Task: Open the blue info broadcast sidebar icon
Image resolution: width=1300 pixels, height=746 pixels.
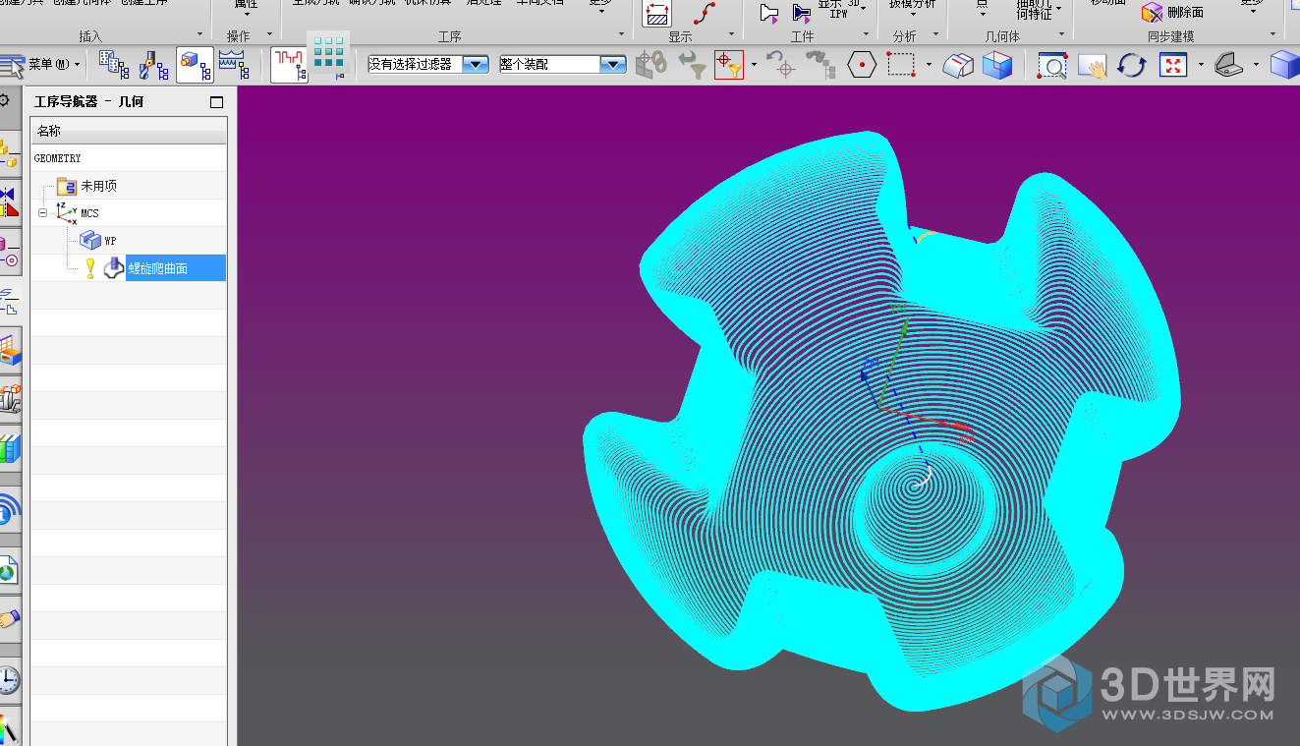Action: coord(9,508)
